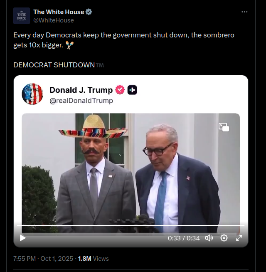Mute the video using the speaker icon
The width and height of the screenshot is (266, 272).
[x=209, y=238]
